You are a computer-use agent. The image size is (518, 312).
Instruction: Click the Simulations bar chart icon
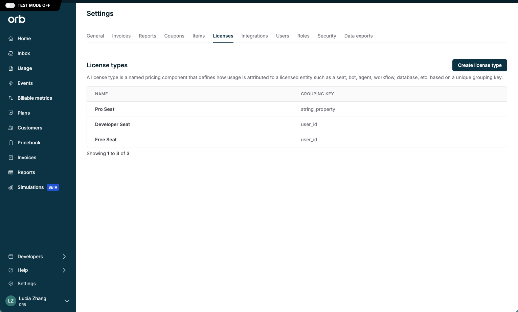tap(11, 187)
